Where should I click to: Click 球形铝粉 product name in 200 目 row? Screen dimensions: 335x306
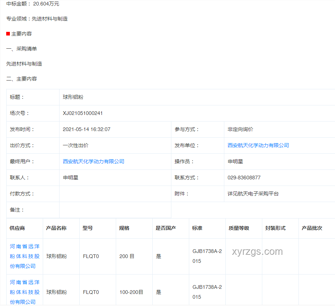(x=57, y=256)
